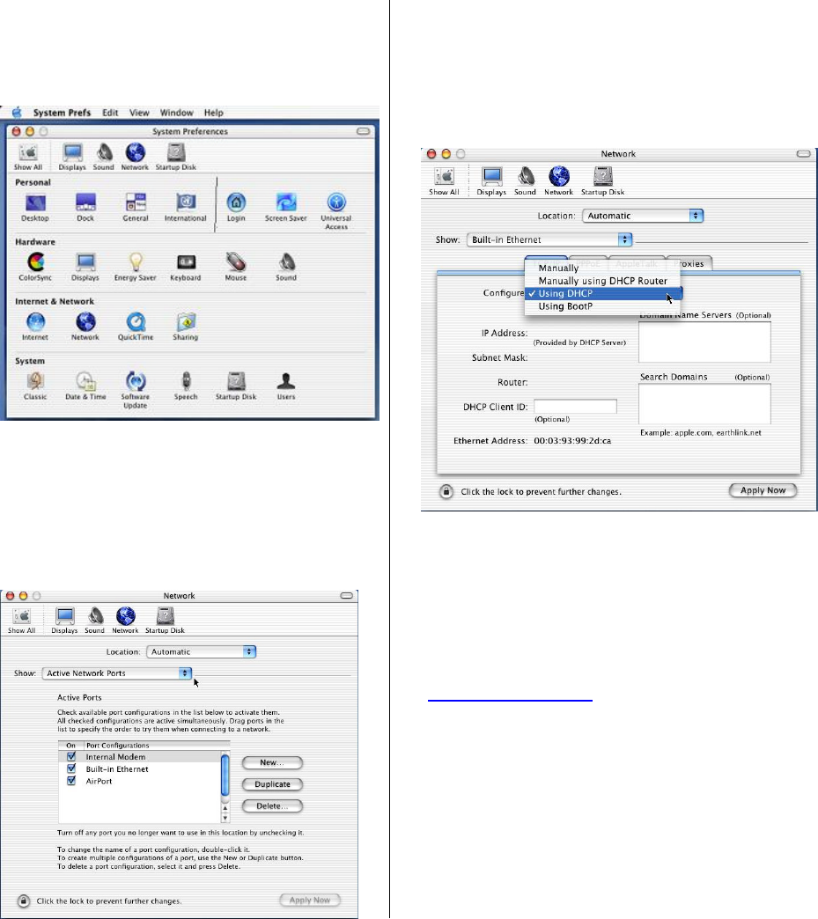Click toolbar toggle pill in System Preferences window
Viewport: 818px width, 919px height.
click(x=364, y=131)
